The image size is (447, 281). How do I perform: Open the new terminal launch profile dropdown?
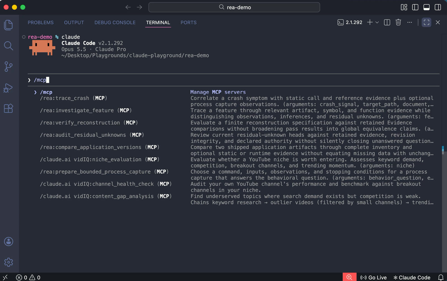pos(377,22)
